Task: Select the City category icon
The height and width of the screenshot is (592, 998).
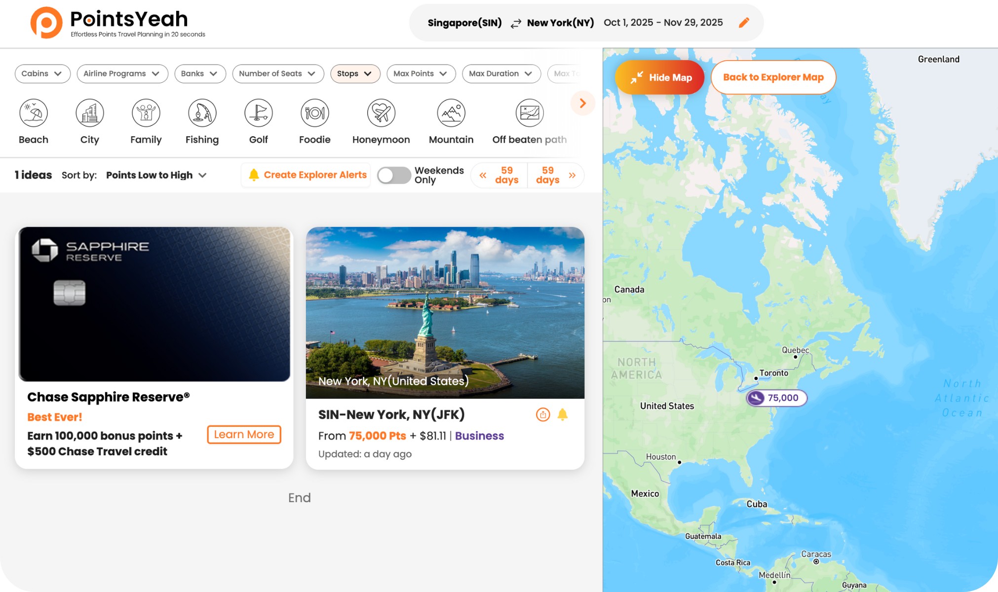Action: click(x=90, y=113)
